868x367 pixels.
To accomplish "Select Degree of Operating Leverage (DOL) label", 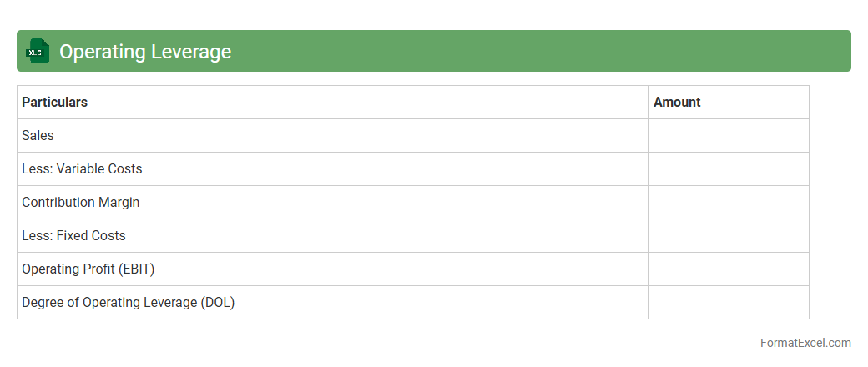I will (128, 303).
